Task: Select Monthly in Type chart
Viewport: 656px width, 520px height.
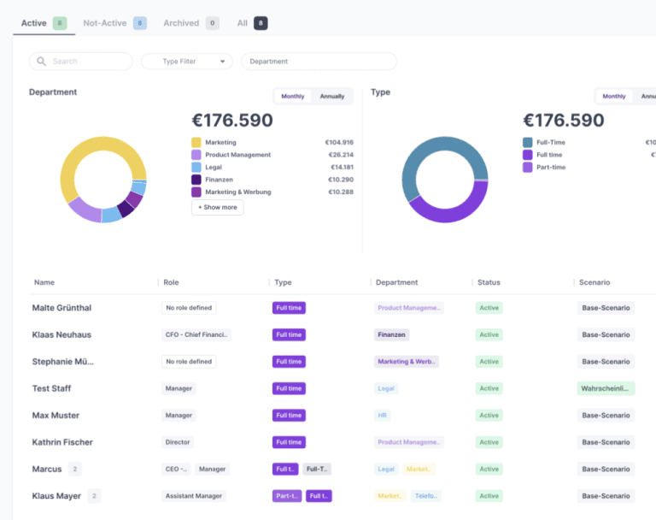Action: [x=614, y=96]
